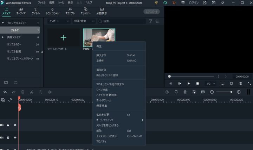Image resolution: width=253 pixels, height=150 pixels.
Task: Toggle the timeline link chain icon
Action: [x=10, y=100]
